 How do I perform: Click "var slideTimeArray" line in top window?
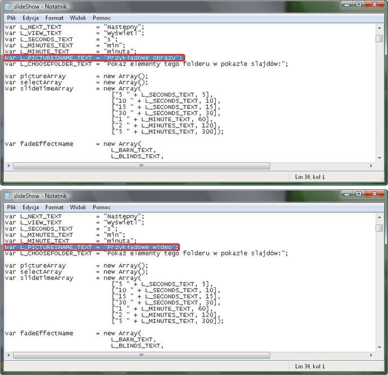[73, 89]
